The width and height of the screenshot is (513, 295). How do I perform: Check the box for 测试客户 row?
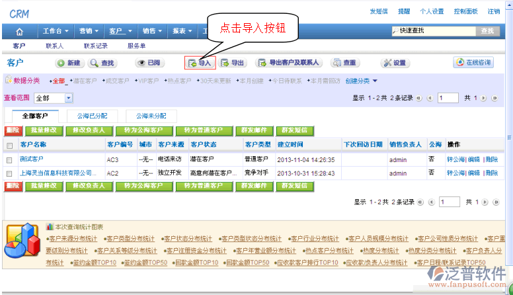pyautogui.click(x=9, y=159)
